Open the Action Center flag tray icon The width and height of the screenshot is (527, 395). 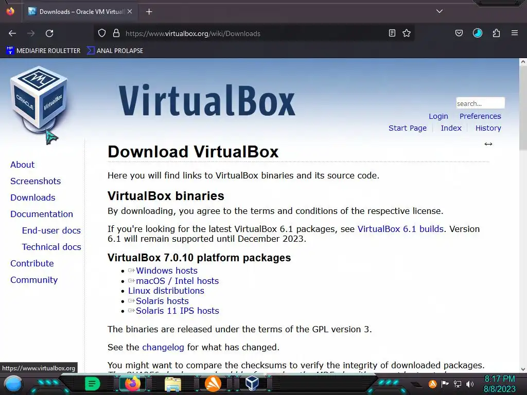pos(445,384)
